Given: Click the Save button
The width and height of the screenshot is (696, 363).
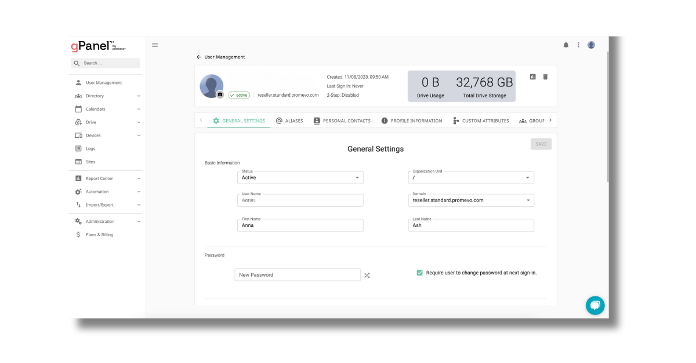Looking at the screenshot, I should (541, 144).
